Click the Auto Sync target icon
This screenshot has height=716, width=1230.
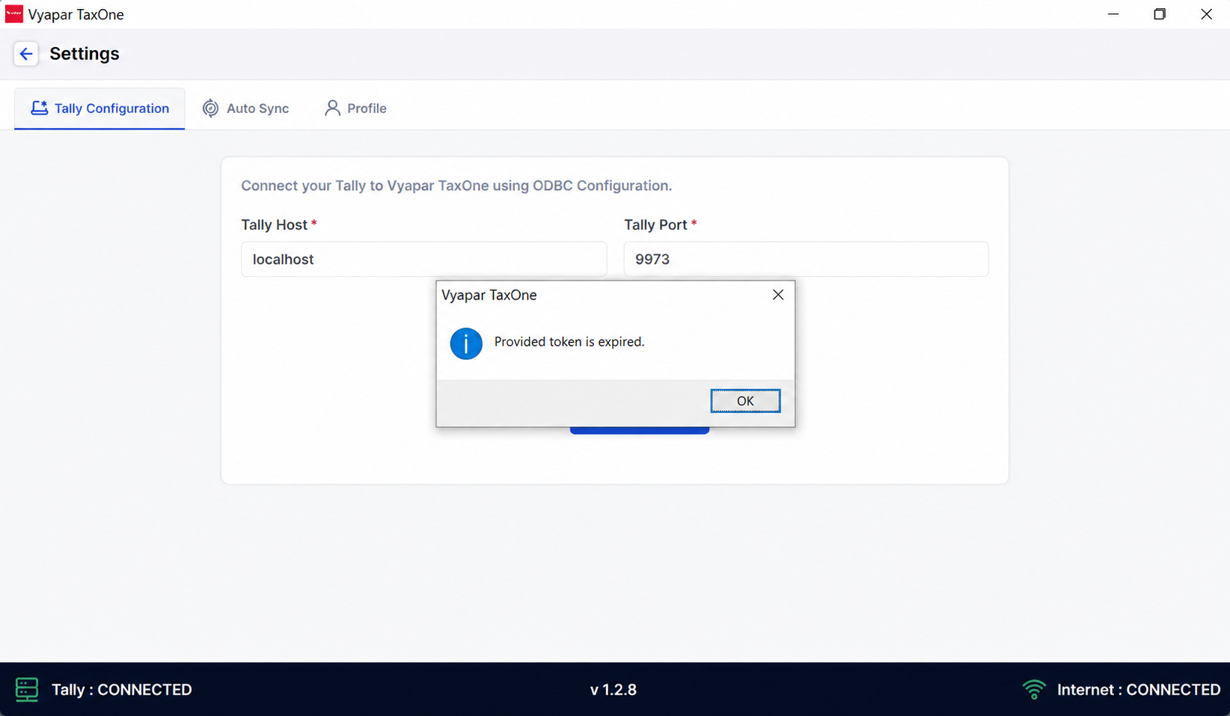coord(211,108)
